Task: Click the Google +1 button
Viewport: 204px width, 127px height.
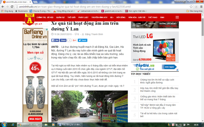Action: coord(75,40)
